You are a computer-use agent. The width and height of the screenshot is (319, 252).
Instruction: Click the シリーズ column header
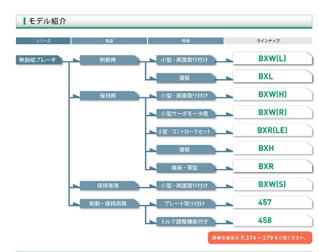point(43,40)
